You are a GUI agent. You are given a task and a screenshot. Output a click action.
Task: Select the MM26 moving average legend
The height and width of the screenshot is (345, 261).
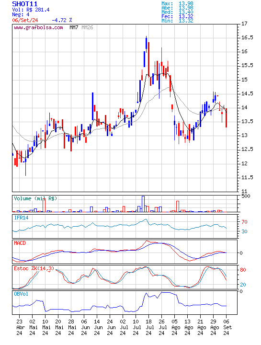pos(87,27)
